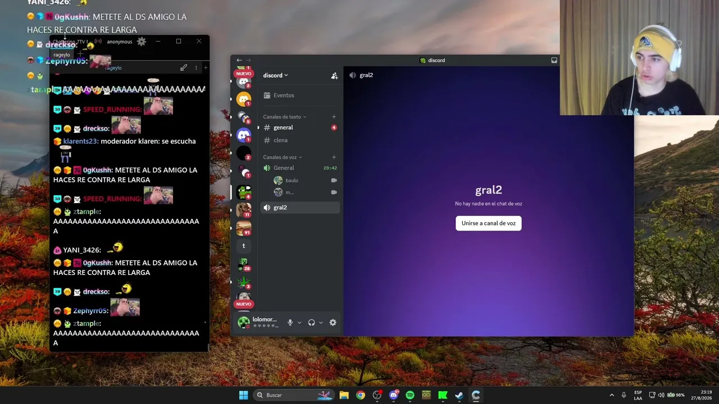Click the anonymous account button in Chatterino
This screenshot has width=719, height=404.
tap(119, 42)
